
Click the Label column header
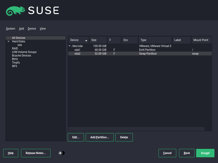(181, 40)
